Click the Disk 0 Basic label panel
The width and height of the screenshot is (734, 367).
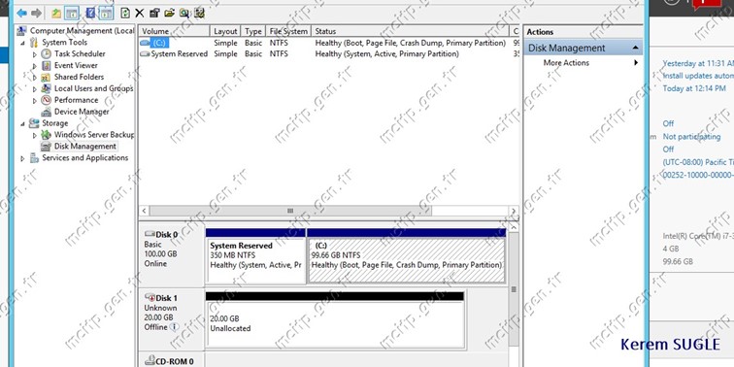pos(171,255)
